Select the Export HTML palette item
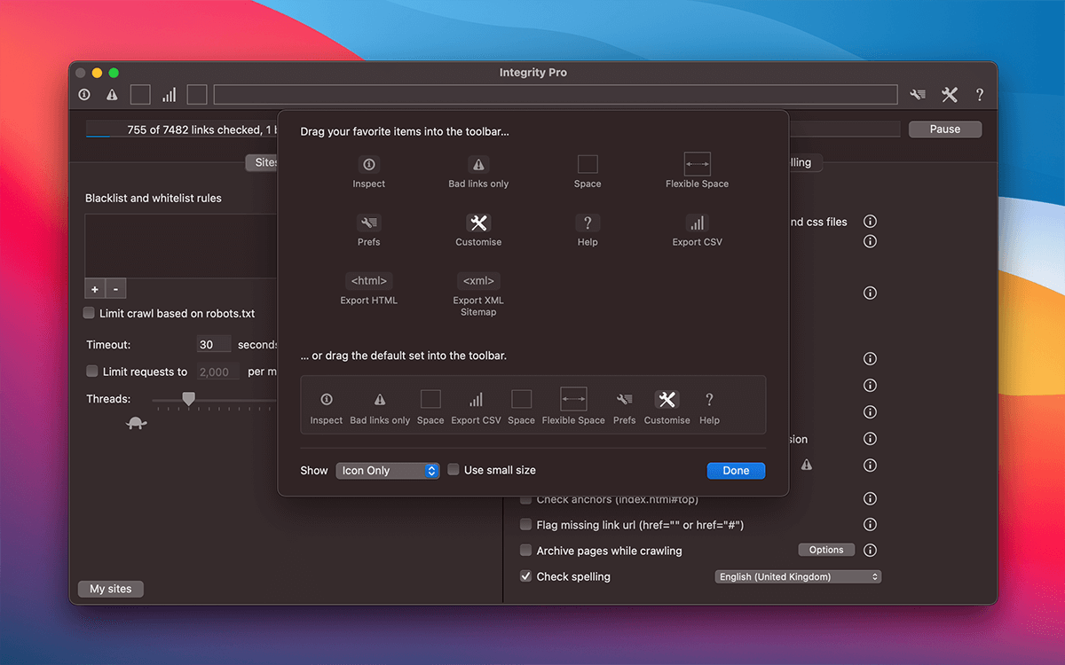Image resolution: width=1065 pixels, height=665 pixels. click(369, 288)
